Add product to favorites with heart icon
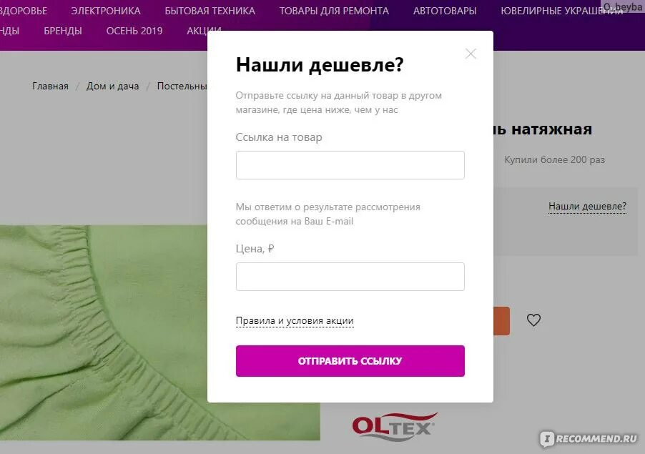The width and height of the screenshot is (645, 454). click(x=533, y=320)
